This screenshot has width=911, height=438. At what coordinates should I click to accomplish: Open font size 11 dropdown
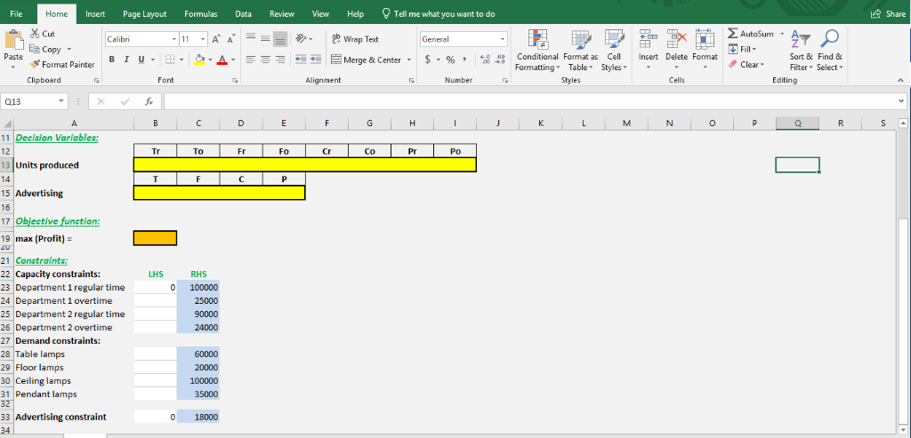203,39
